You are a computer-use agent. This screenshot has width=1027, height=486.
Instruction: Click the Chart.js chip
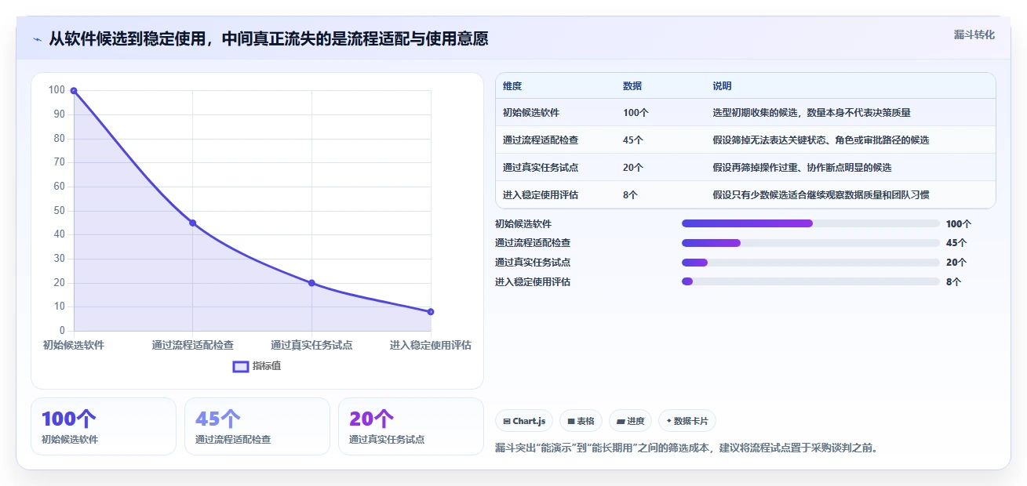pos(524,421)
